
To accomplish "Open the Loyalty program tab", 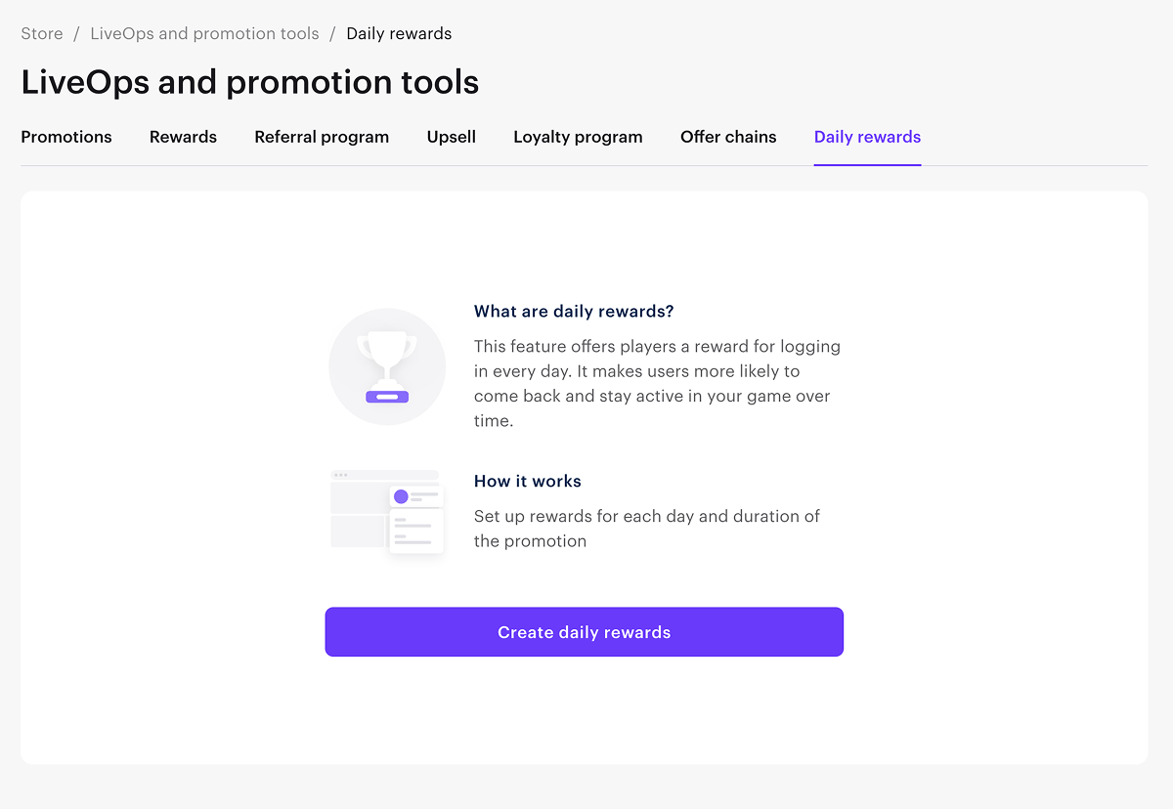I will click(578, 137).
